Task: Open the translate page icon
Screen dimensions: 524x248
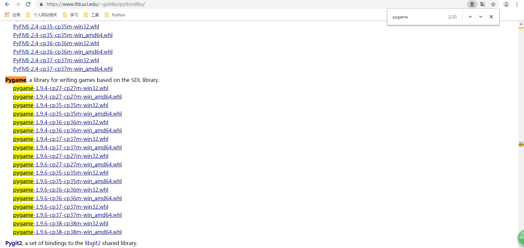Action: (x=483, y=4)
